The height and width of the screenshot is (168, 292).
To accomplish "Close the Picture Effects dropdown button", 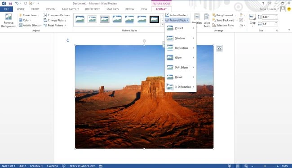I will 177,20.
